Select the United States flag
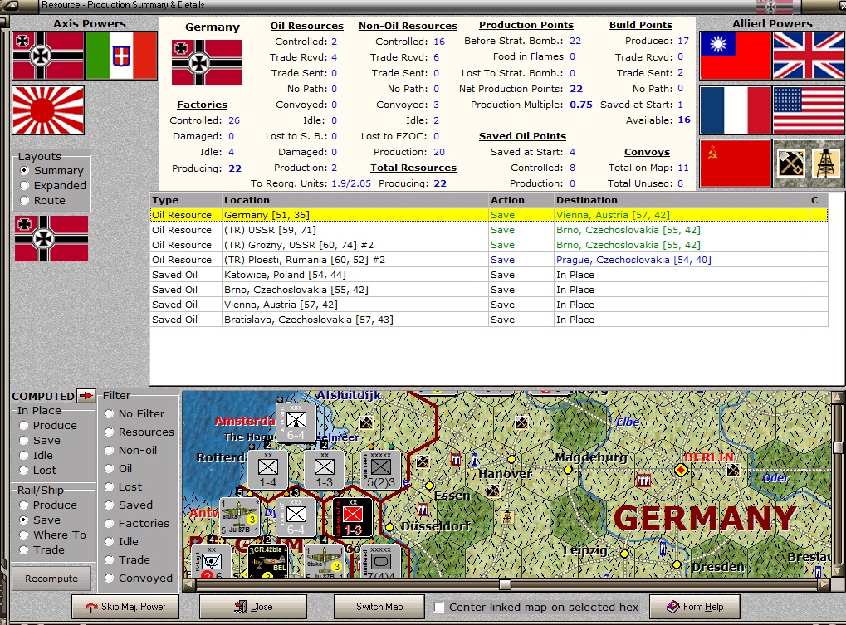The width and height of the screenshot is (846, 625). pos(809,110)
